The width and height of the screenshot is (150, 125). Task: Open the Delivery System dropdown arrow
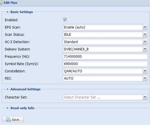pos(145,49)
